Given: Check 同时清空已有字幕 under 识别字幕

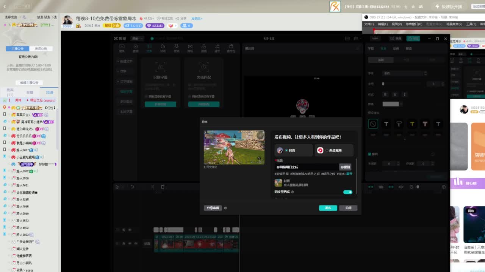Looking at the screenshot, I should coord(147,96).
